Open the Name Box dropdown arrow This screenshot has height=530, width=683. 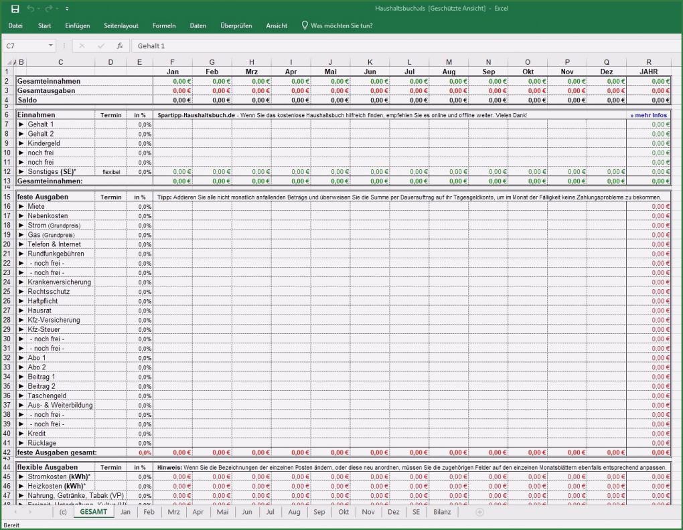pos(51,46)
